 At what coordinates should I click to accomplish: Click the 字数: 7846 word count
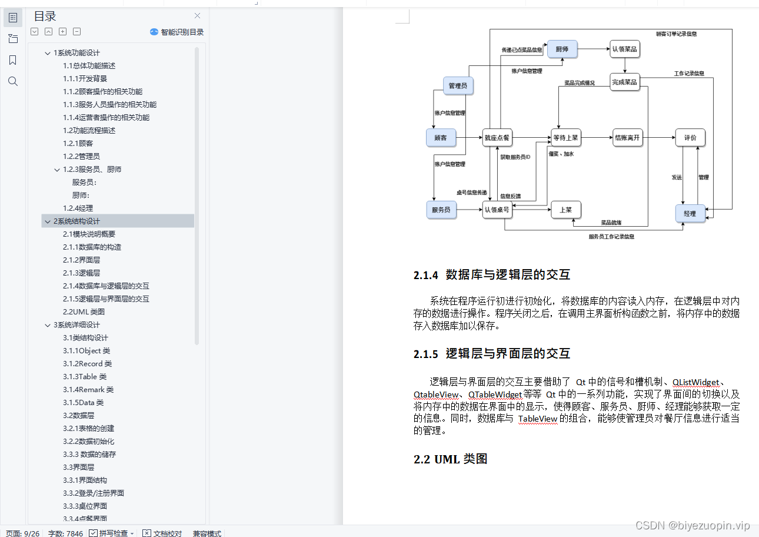coord(65,533)
